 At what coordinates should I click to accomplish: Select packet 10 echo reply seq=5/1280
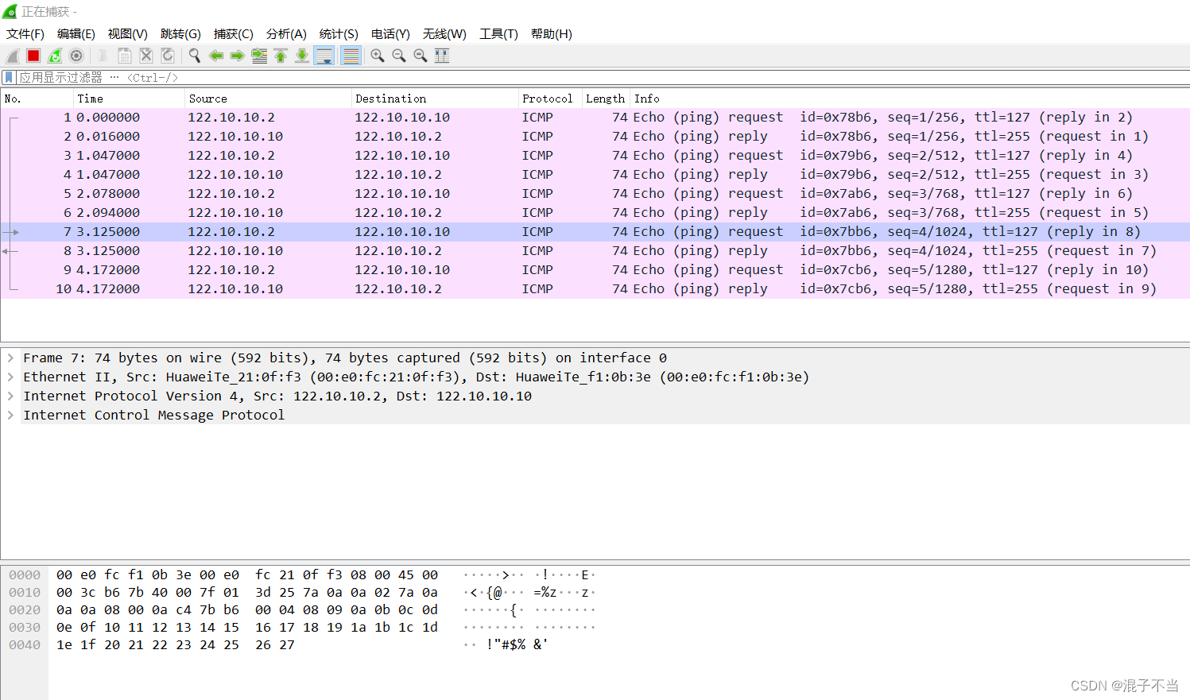(595, 289)
